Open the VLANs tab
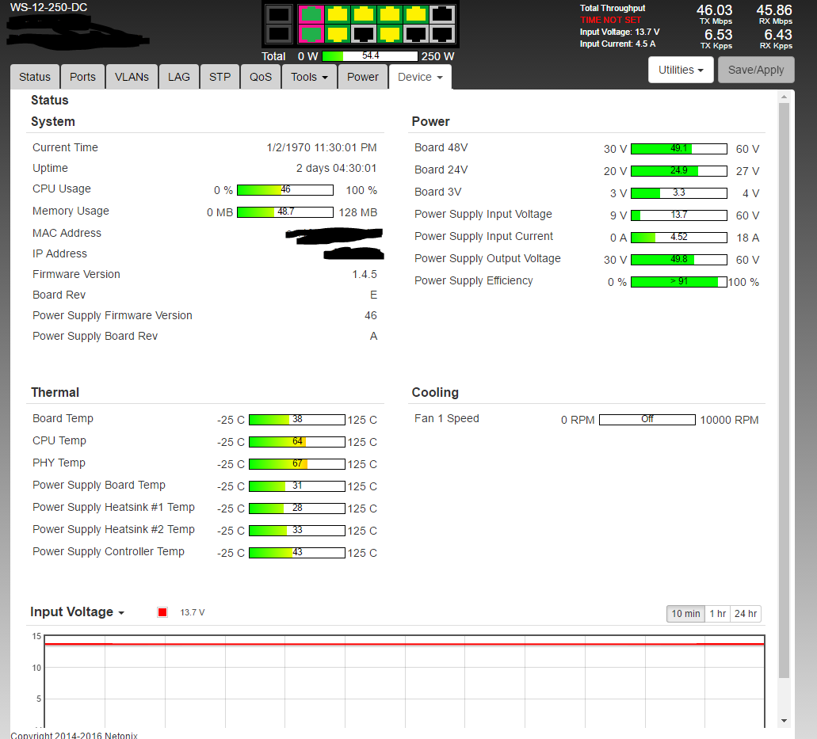Screen dimensions: 817x739 132,77
